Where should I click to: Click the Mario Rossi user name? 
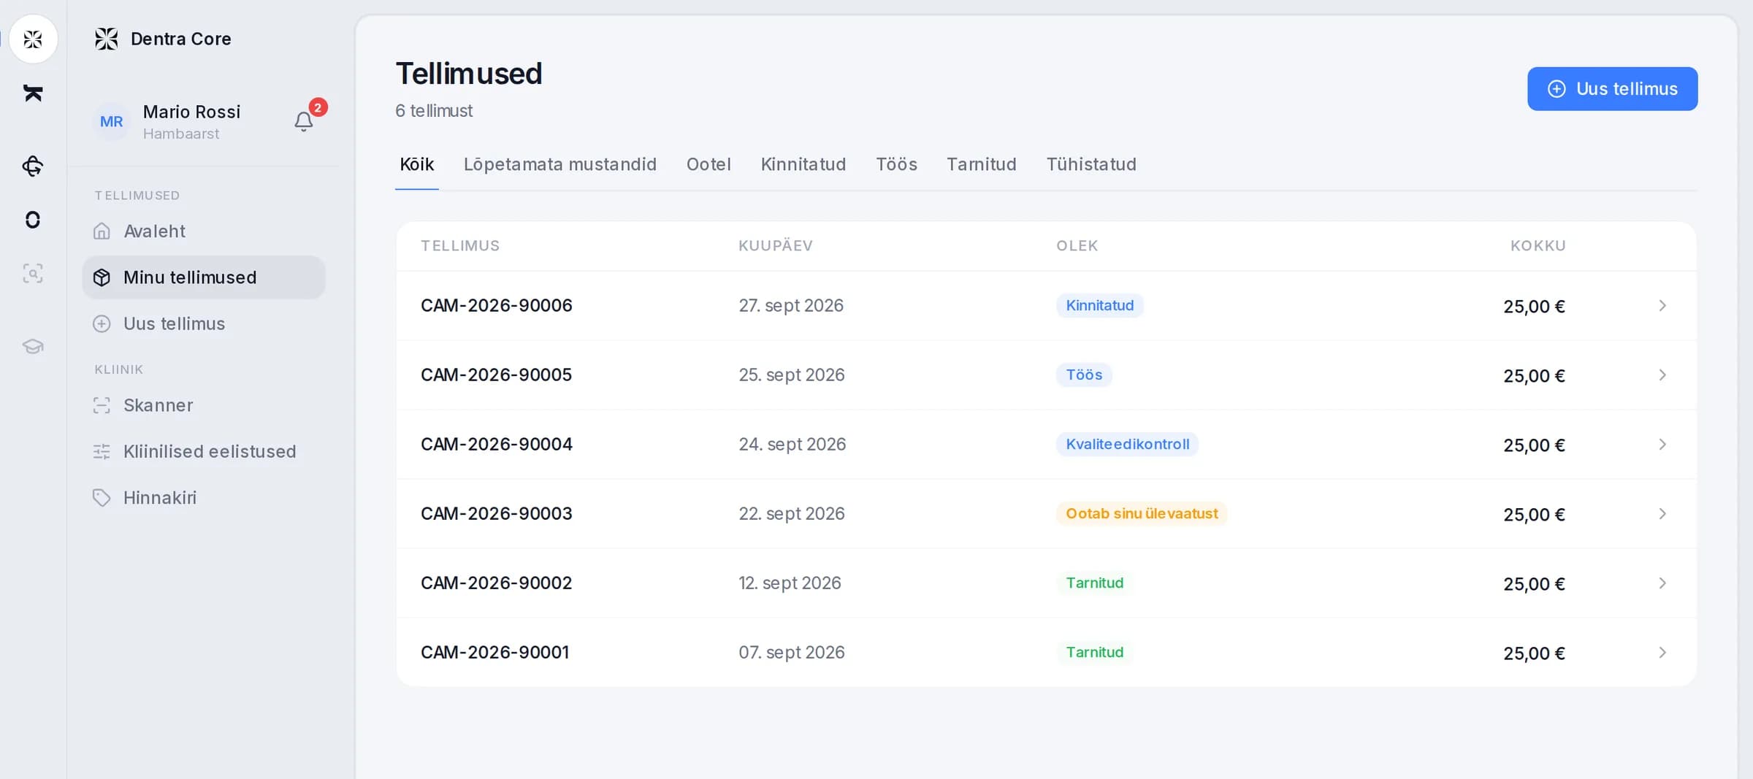point(191,112)
